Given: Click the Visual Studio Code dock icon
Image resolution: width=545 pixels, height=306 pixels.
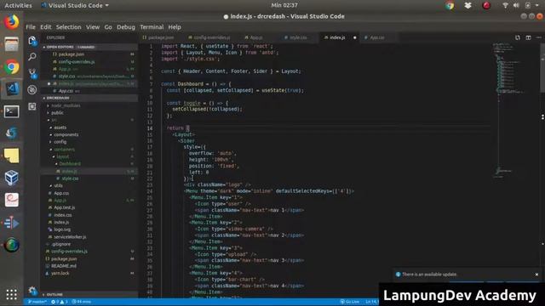Looking at the screenshot, I should (x=11, y=88).
